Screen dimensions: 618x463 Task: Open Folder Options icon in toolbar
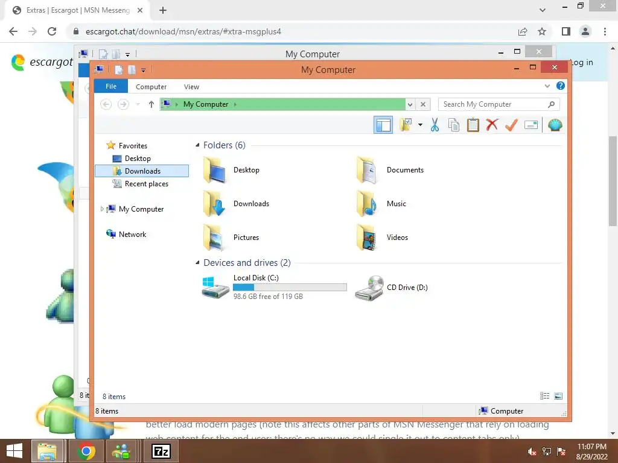[406, 125]
